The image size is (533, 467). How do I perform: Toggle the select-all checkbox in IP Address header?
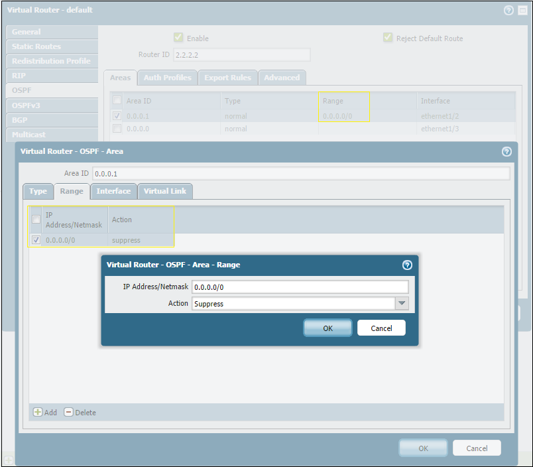tap(36, 220)
